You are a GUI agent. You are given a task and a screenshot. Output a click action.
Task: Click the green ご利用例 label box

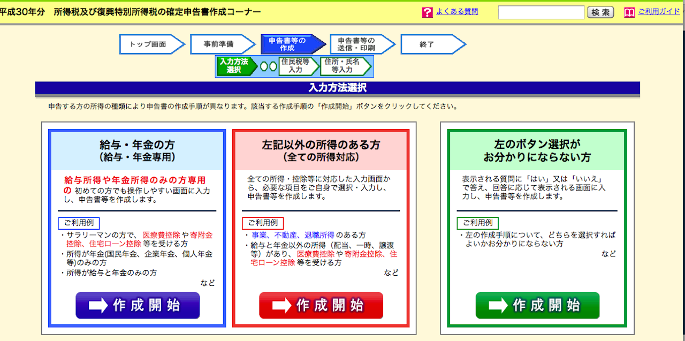pos(477,223)
